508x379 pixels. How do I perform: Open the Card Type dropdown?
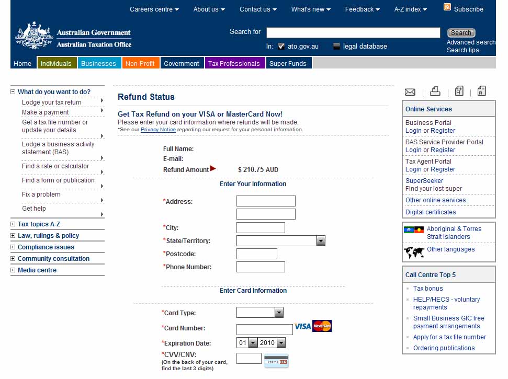[279, 313]
